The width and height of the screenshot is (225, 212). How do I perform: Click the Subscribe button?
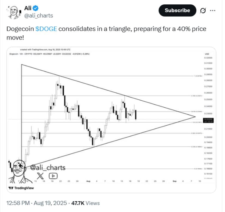177,10
